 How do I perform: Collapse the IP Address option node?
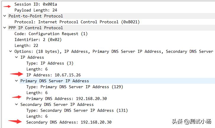click(17, 57)
